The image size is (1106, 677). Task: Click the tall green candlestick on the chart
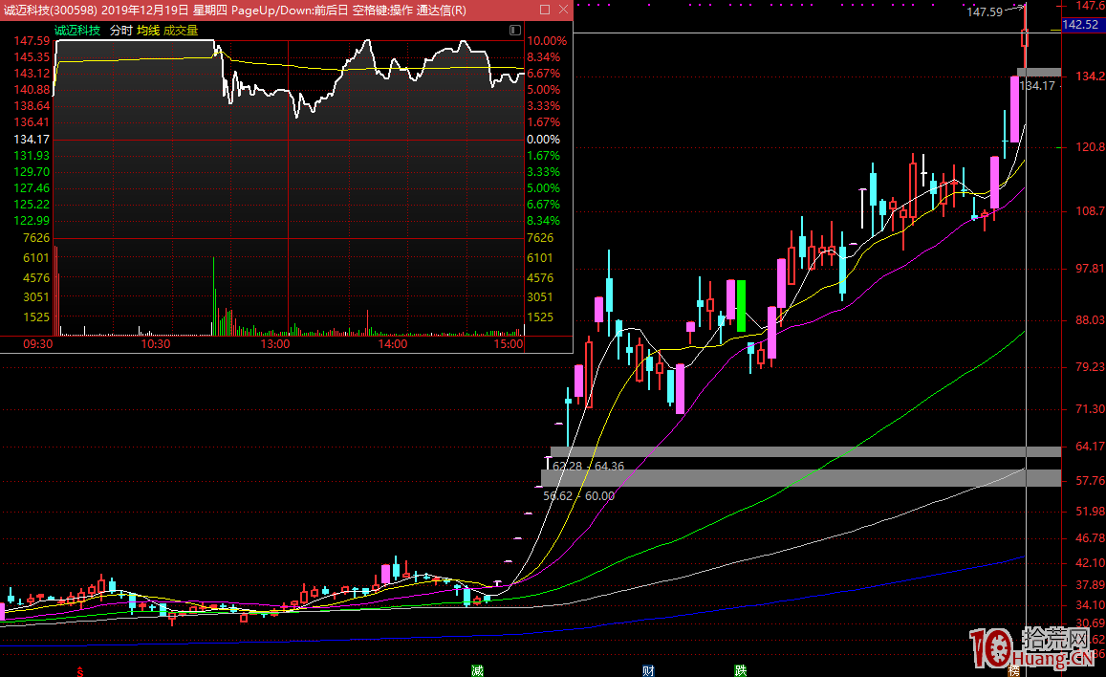[x=741, y=305]
